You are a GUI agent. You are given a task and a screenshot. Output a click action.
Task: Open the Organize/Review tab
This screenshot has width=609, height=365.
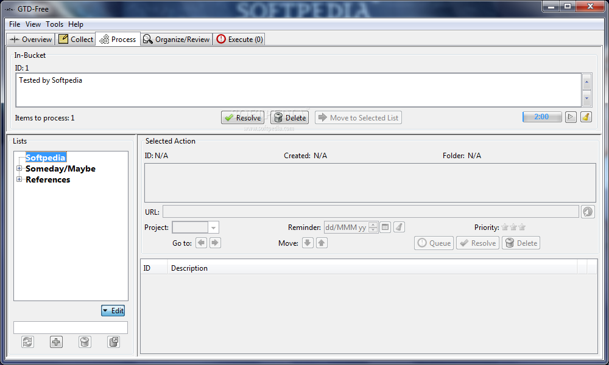coord(177,39)
